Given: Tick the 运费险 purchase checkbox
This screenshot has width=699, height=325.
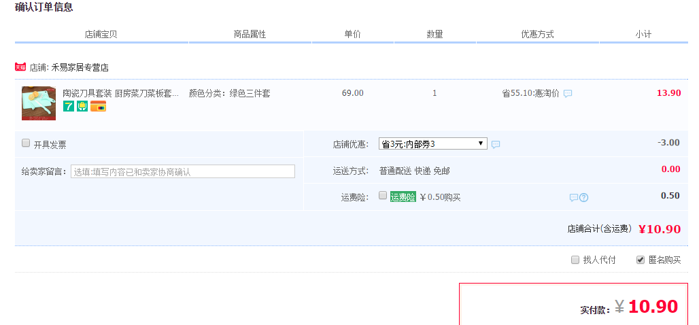Looking at the screenshot, I should [383, 195].
